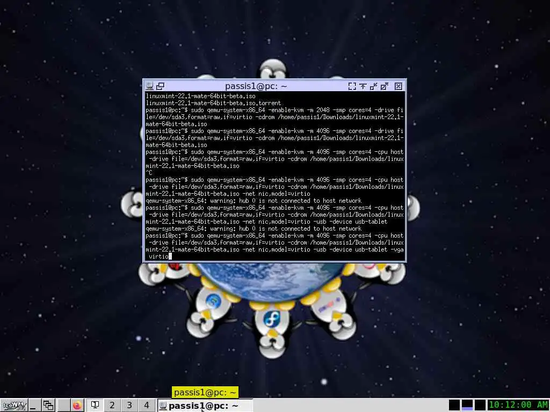
Task: Click the terminal title text passis1@pc: ~
Action: pyautogui.click(x=256, y=86)
